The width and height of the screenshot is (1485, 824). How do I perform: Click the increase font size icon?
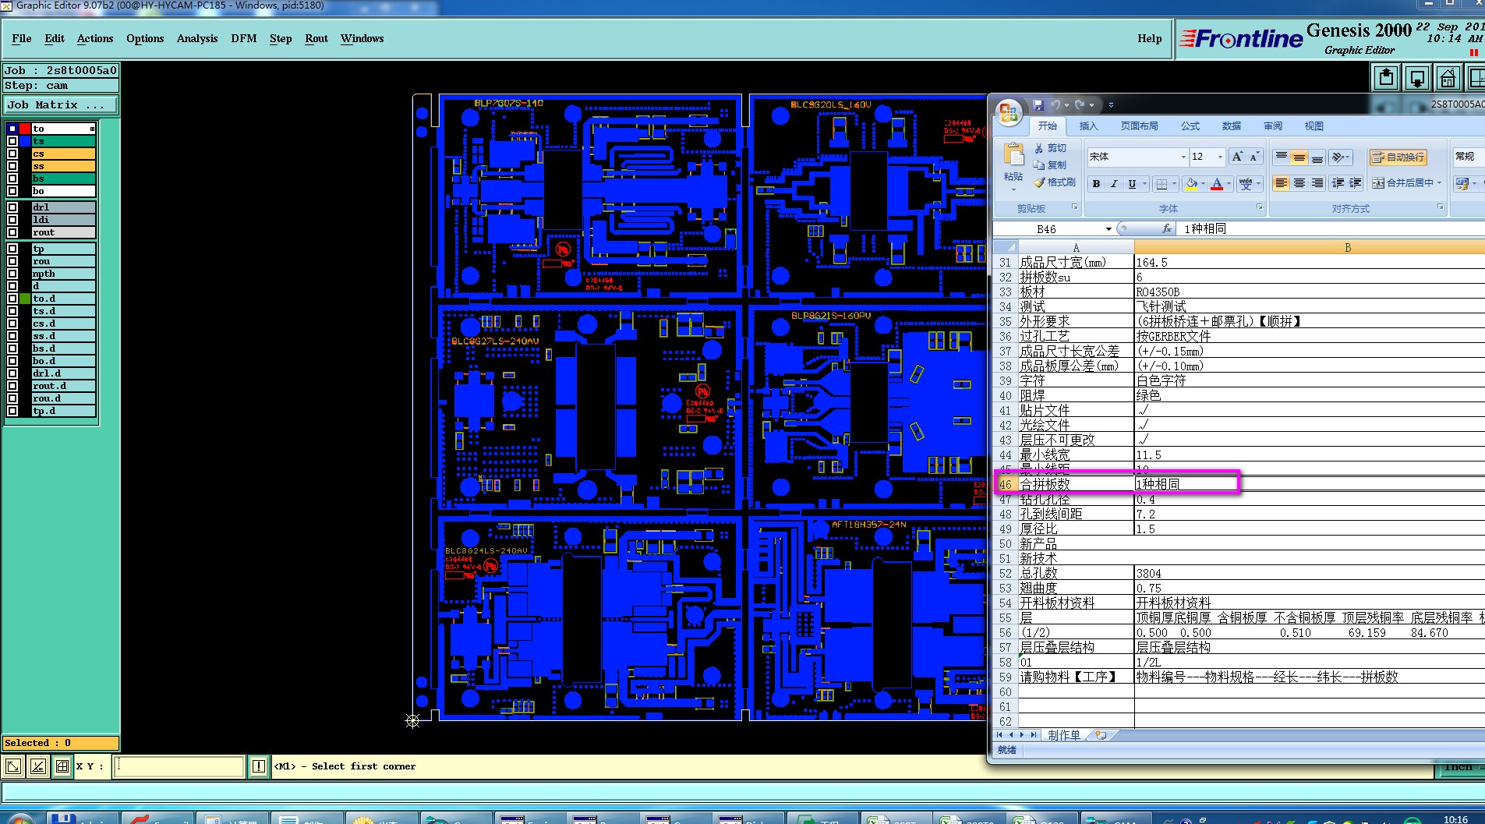tap(1236, 157)
